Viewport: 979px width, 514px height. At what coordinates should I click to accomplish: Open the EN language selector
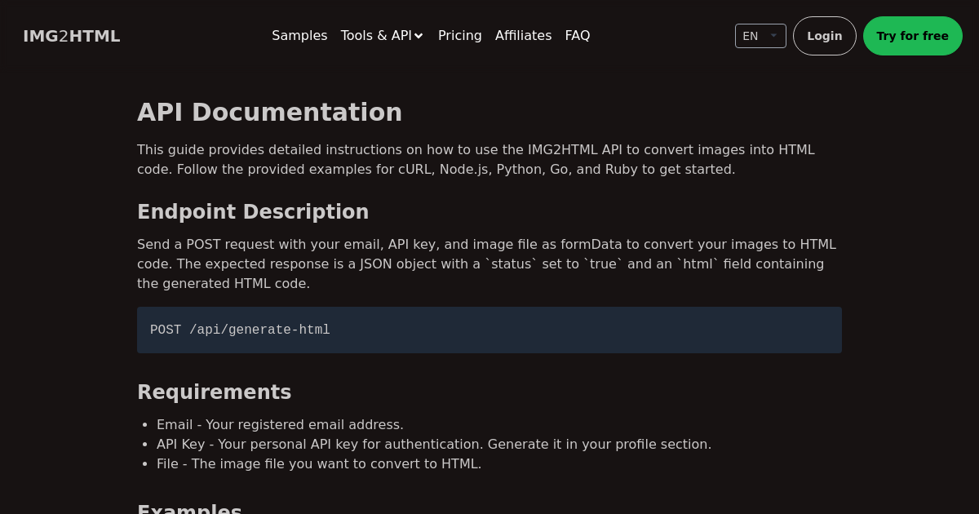760,36
